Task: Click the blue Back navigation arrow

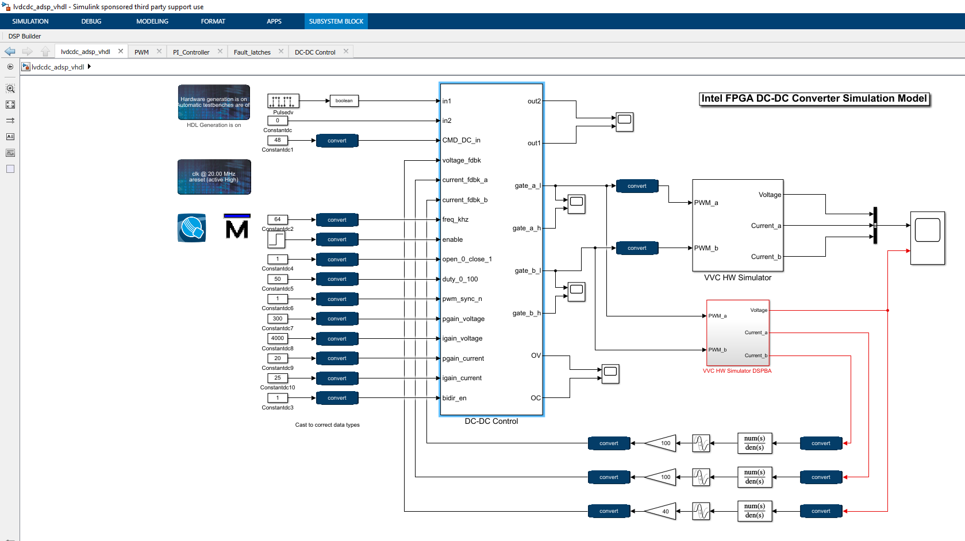Action: pyautogui.click(x=10, y=52)
